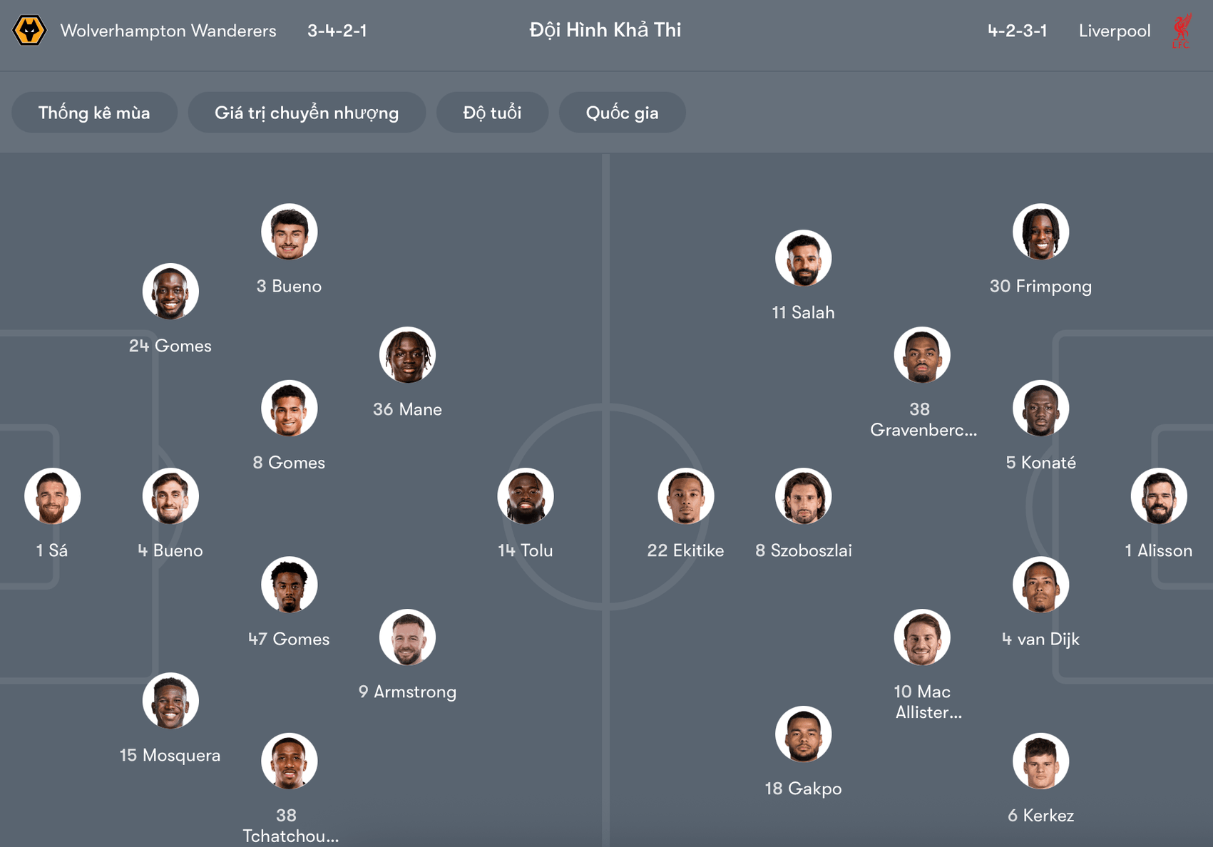Toggle the Thống kê mùa filter

pos(94,112)
